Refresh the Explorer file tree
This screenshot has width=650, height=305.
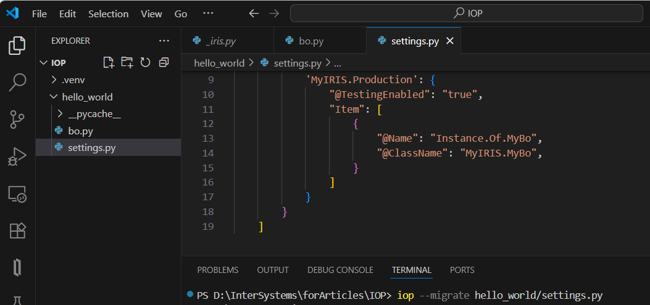[x=145, y=62]
